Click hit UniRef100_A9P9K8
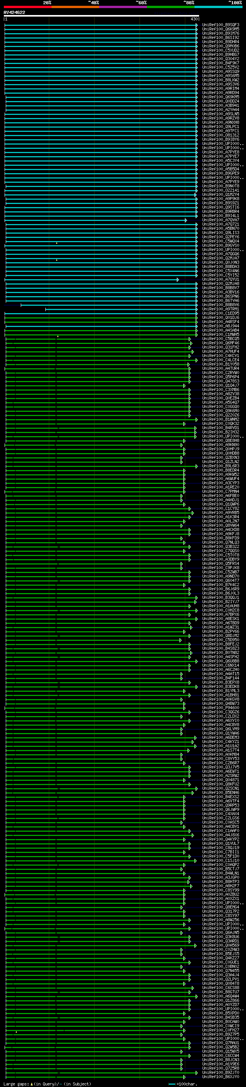 (x=220, y=199)
